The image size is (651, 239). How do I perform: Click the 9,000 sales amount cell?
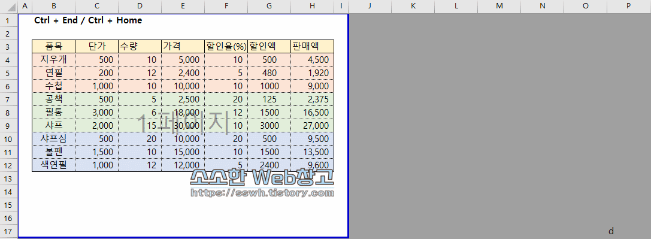coord(313,86)
